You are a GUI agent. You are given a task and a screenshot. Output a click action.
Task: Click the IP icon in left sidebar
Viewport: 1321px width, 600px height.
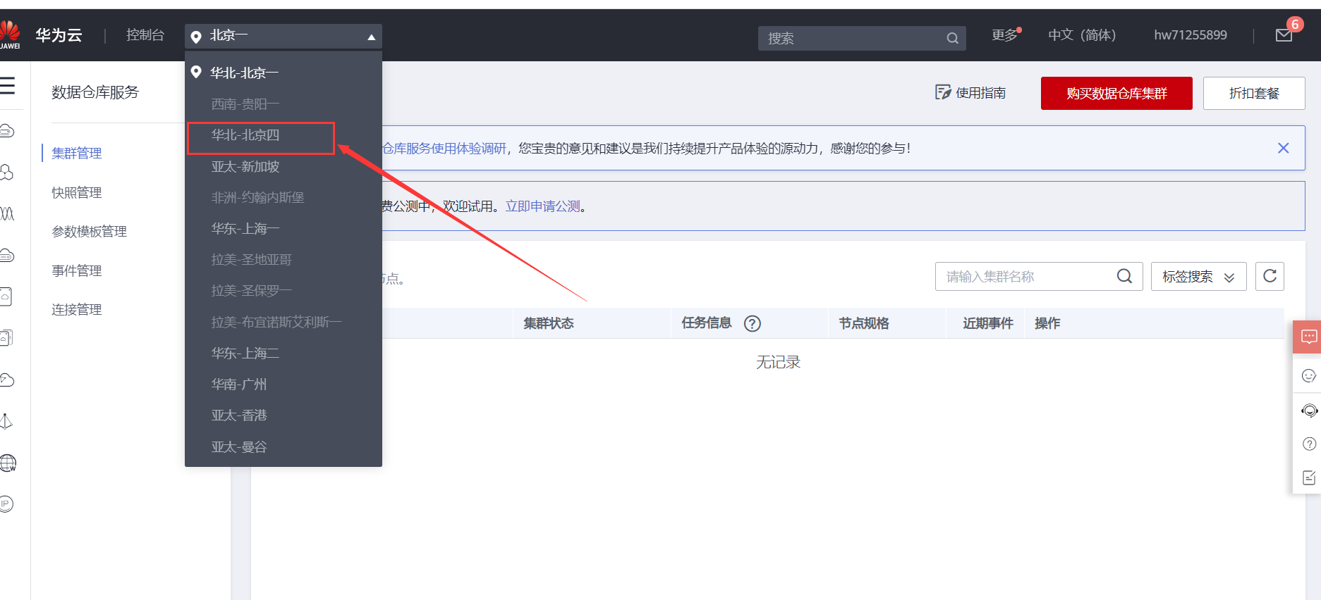[x=6, y=504]
